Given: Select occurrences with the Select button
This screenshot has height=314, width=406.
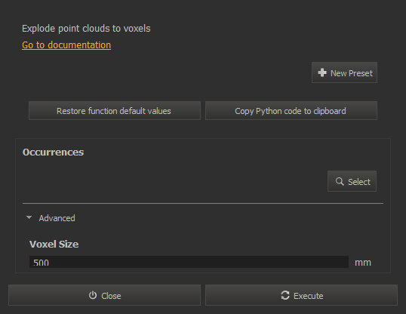Looking at the screenshot, I should 352,181.
